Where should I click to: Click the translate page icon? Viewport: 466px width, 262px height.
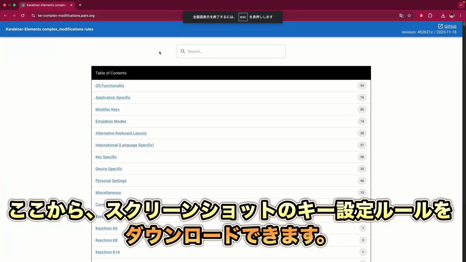point(401,16)
